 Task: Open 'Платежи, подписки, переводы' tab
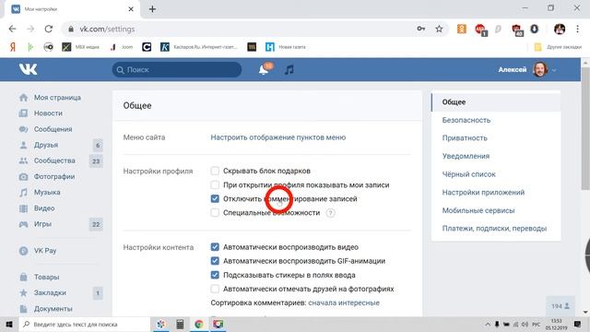494,229
